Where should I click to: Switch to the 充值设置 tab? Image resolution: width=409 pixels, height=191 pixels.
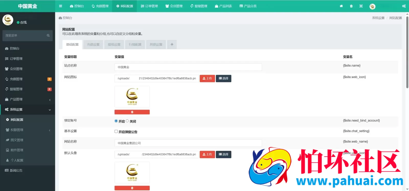[x=93, y=45]
